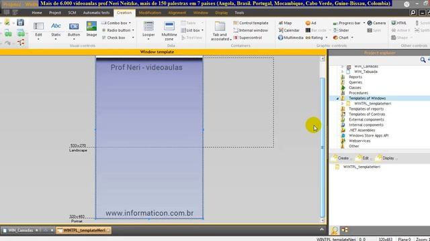Insert a Static control

point(56,28)
